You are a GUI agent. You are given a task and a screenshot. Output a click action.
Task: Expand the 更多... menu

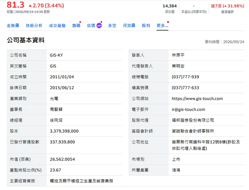click(x=162, y=26)
